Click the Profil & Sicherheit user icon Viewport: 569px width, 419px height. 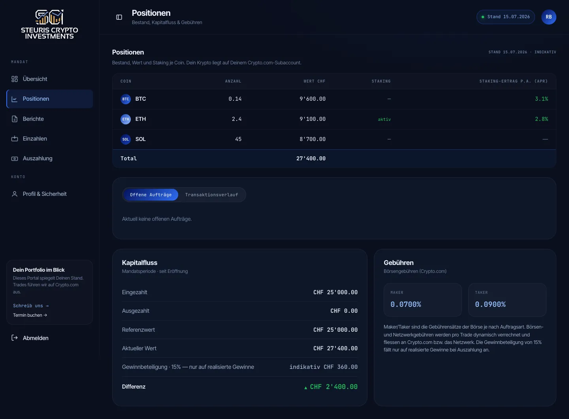15,194
